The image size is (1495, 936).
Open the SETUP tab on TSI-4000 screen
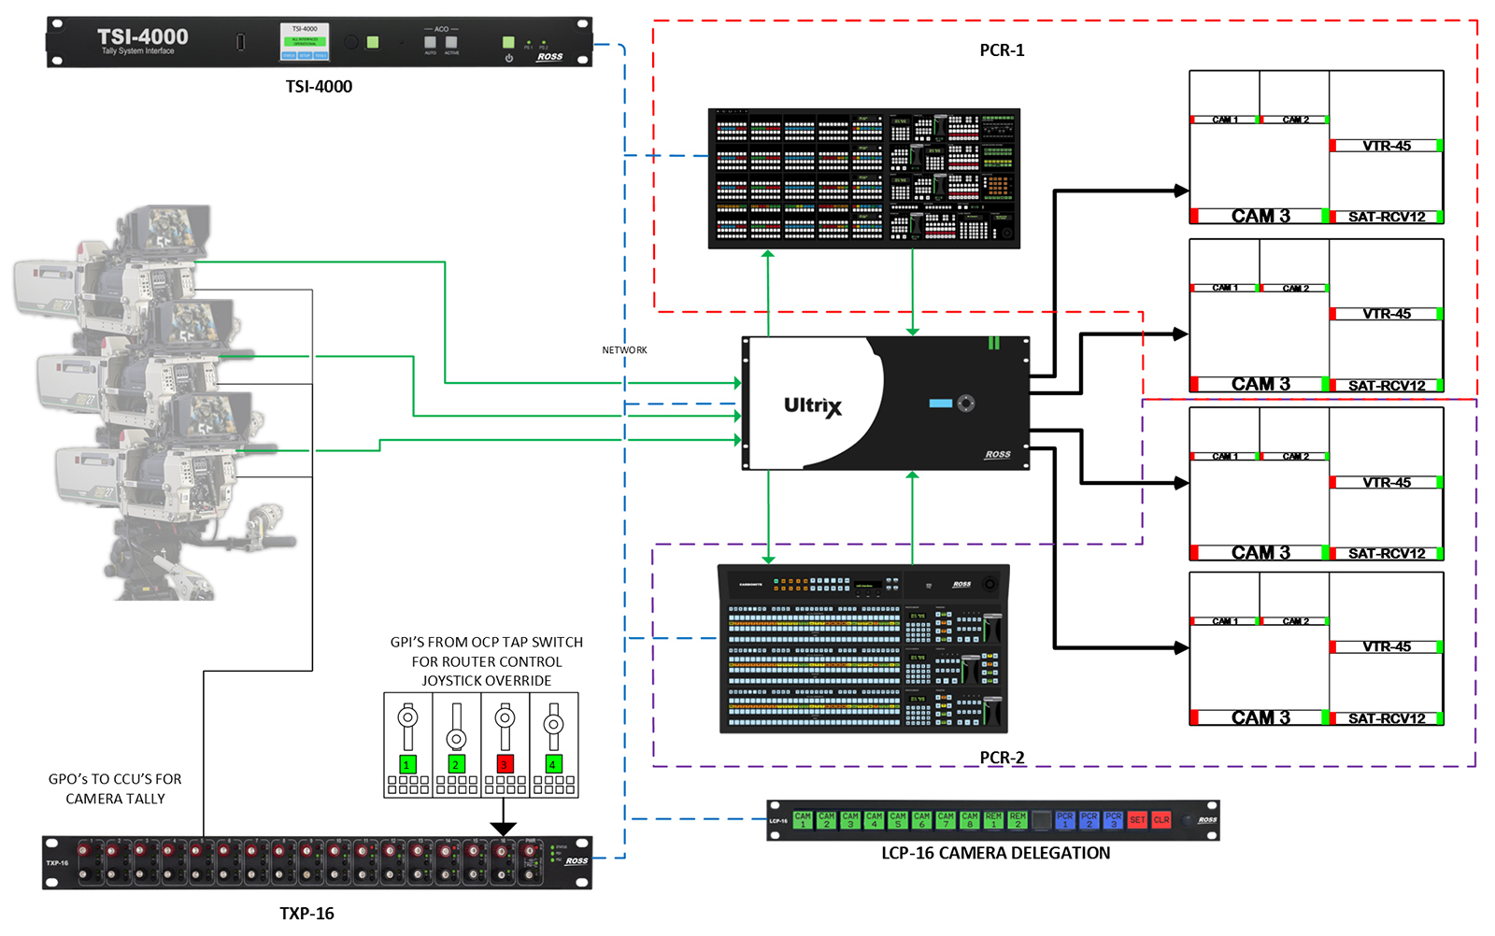pos(305,55)
